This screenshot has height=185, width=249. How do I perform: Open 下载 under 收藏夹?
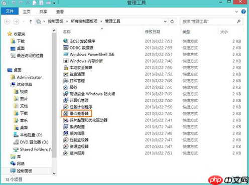pyautogui.click(x=21, y=41)
